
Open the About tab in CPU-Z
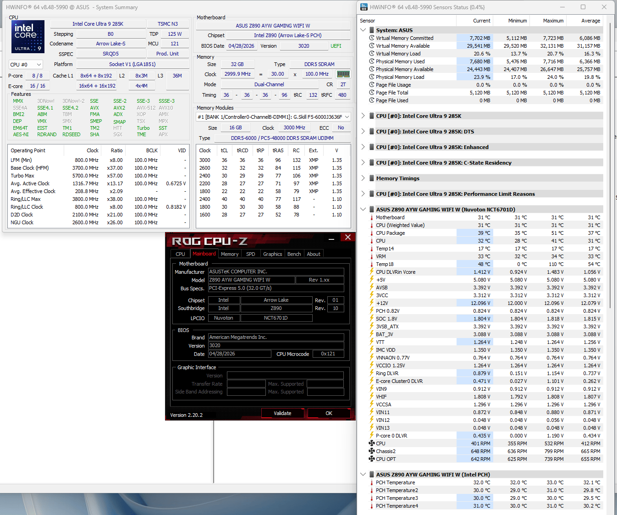pyautogui.click(x=314, y=254)
